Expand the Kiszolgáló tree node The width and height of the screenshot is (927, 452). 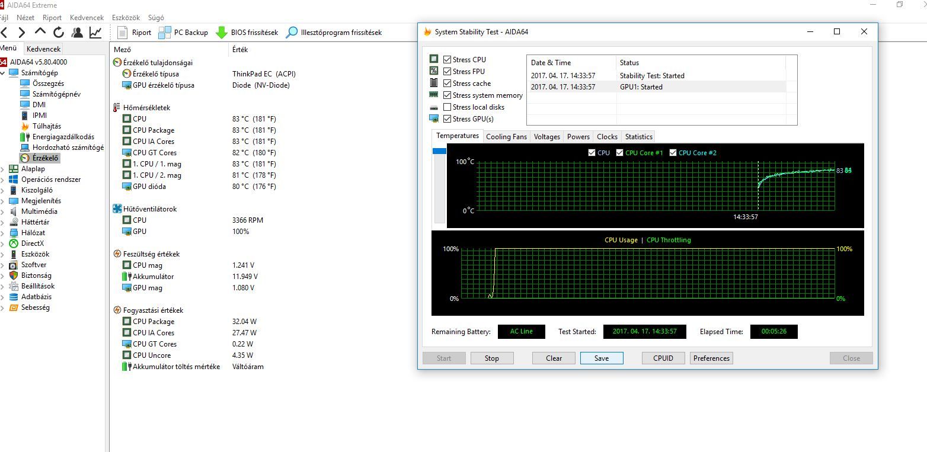[3, 190]
